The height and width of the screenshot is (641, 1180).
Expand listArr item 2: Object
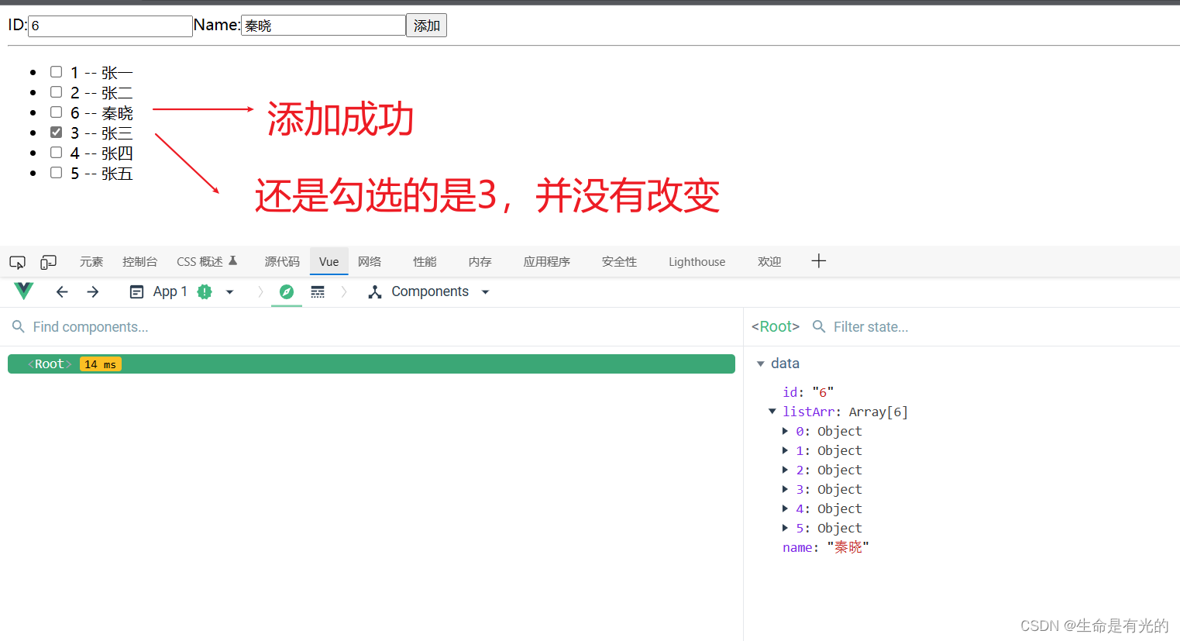coord(785,470)
